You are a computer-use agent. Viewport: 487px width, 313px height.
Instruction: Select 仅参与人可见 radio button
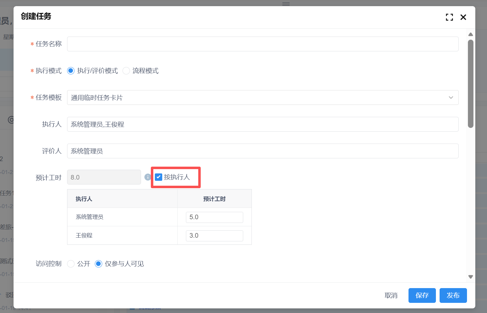(x=99, y=264)
